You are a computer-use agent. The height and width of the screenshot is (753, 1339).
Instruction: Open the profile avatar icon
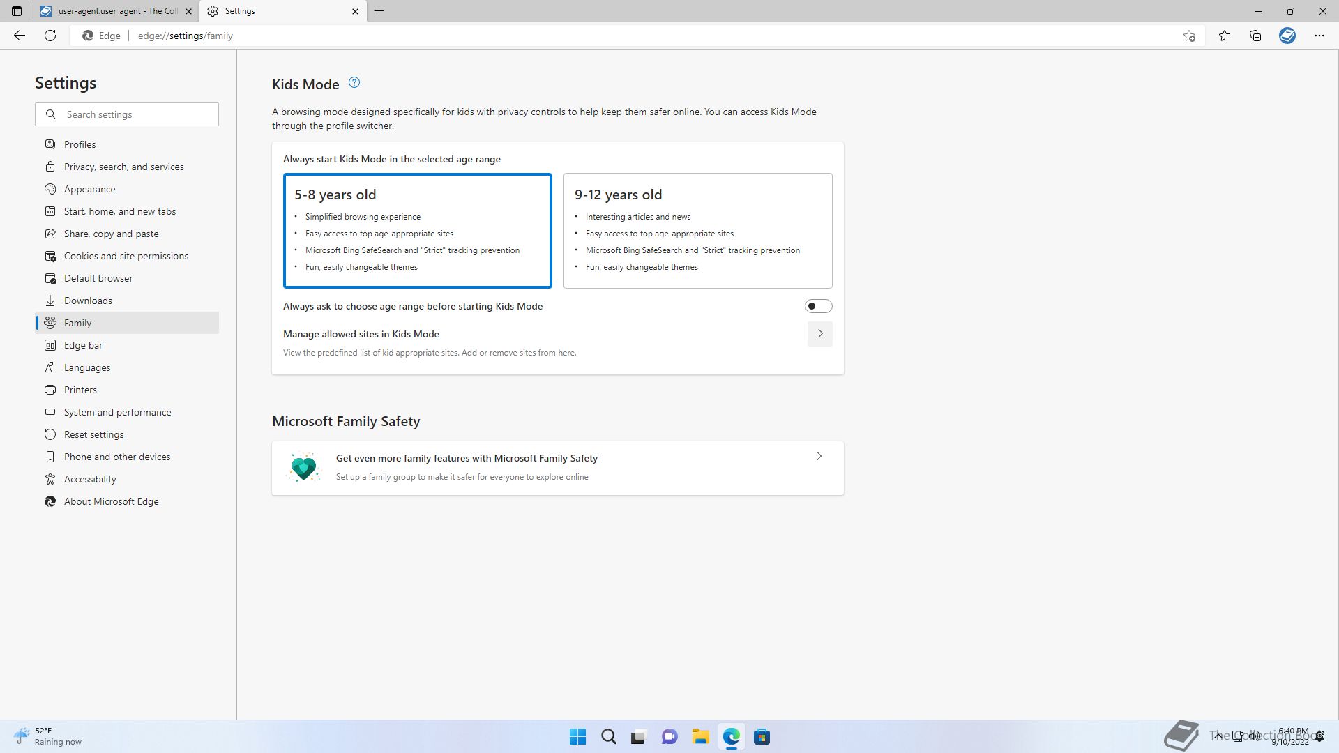[1287, 36]
